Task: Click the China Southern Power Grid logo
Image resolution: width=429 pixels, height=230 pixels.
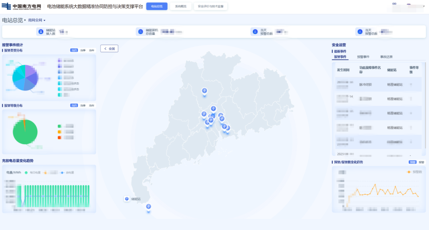Action: [x=22, y=6]
